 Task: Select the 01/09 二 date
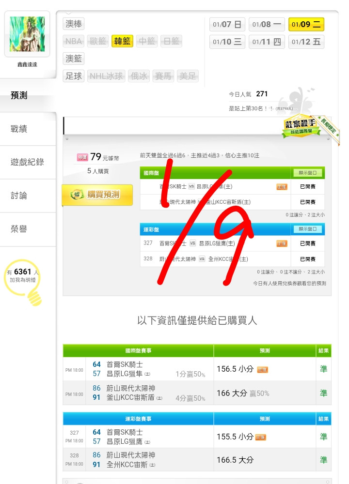click(x=306, y=24)
